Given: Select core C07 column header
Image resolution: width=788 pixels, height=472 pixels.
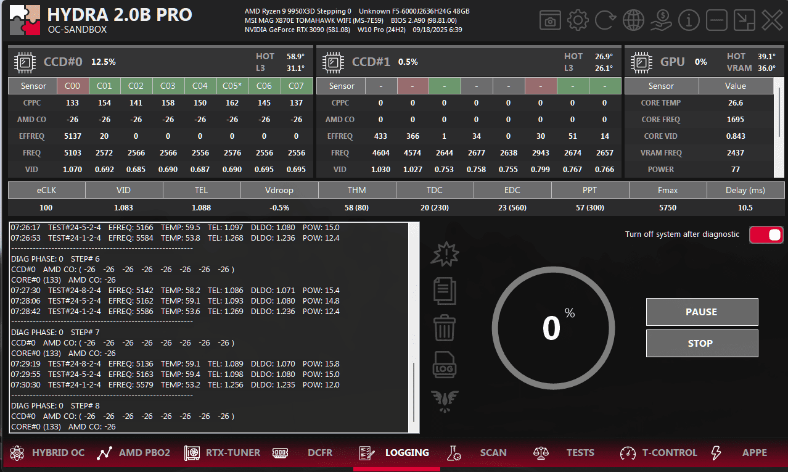Looking at the screenshot, I should (x=297, y=86).
